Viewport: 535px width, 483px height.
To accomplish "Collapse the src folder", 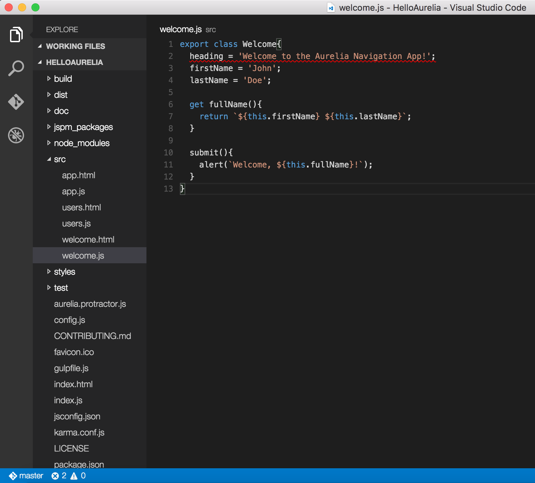I will [x=49, y=159].
